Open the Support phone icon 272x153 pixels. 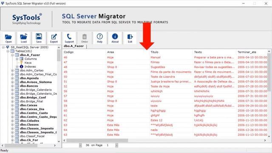(x=69, y=38)
